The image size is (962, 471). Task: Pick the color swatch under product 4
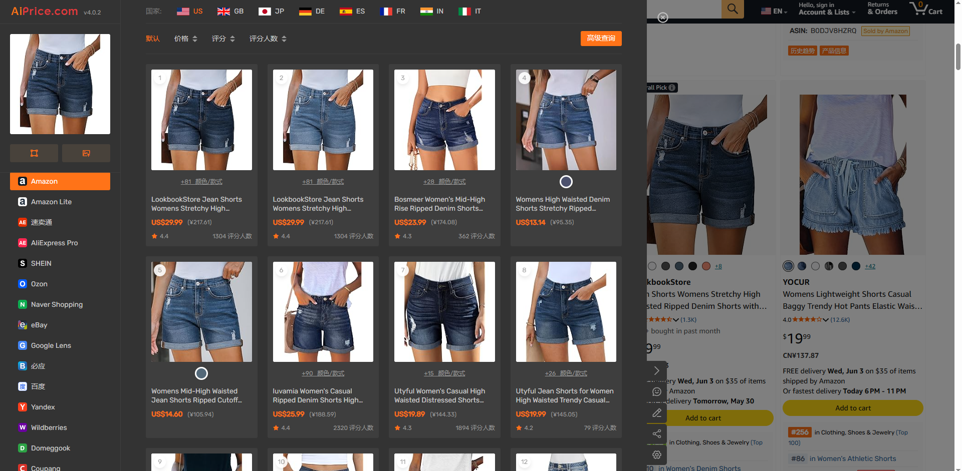566,182
